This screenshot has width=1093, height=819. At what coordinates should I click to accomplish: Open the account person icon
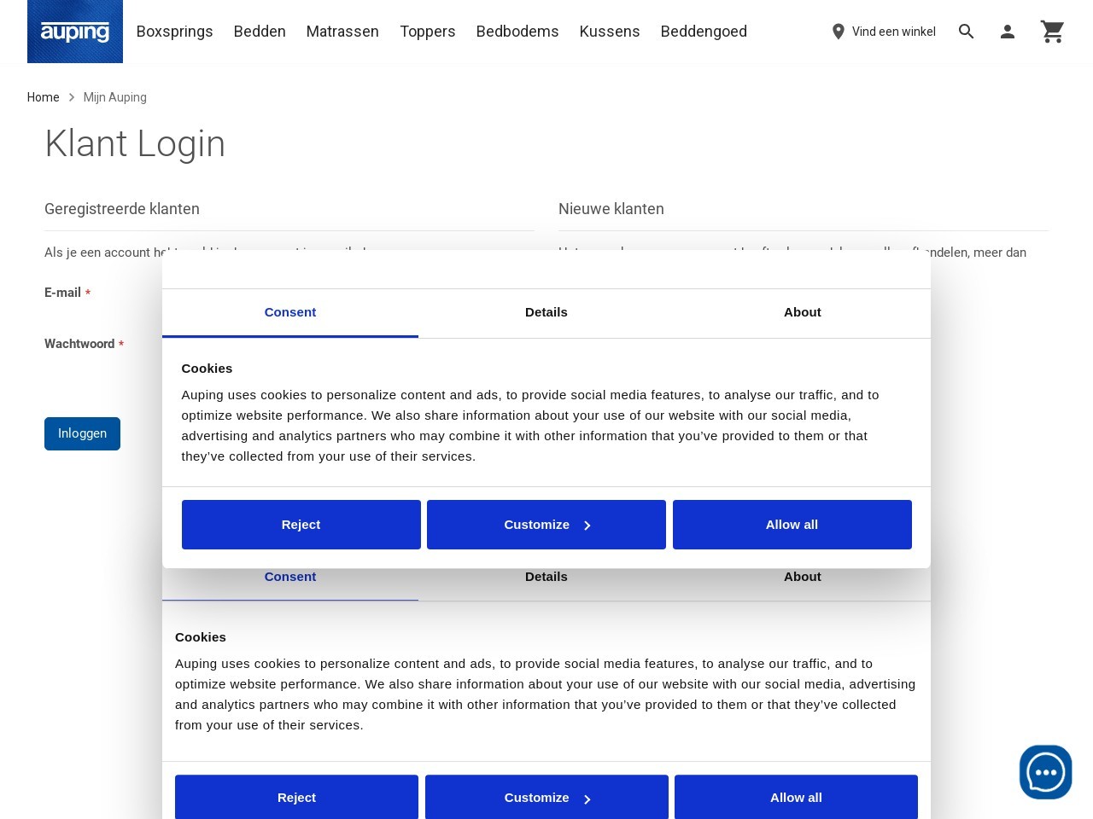click(x=1008, y=32)
